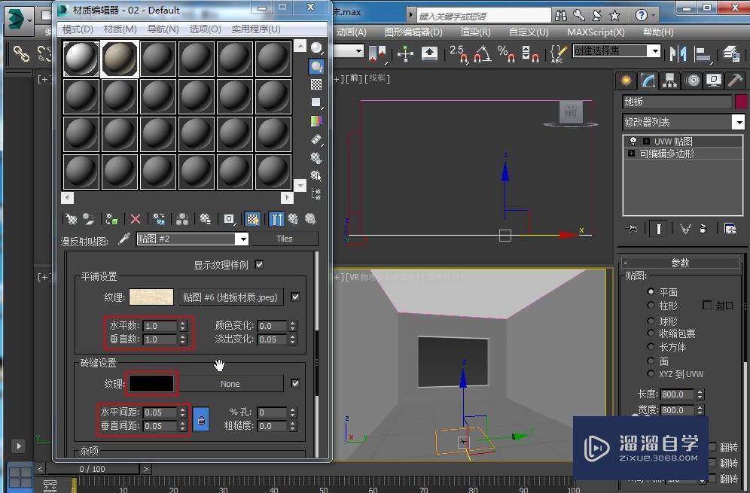
Task: Select the second material sample sphere
Action: tap(119, 59)
